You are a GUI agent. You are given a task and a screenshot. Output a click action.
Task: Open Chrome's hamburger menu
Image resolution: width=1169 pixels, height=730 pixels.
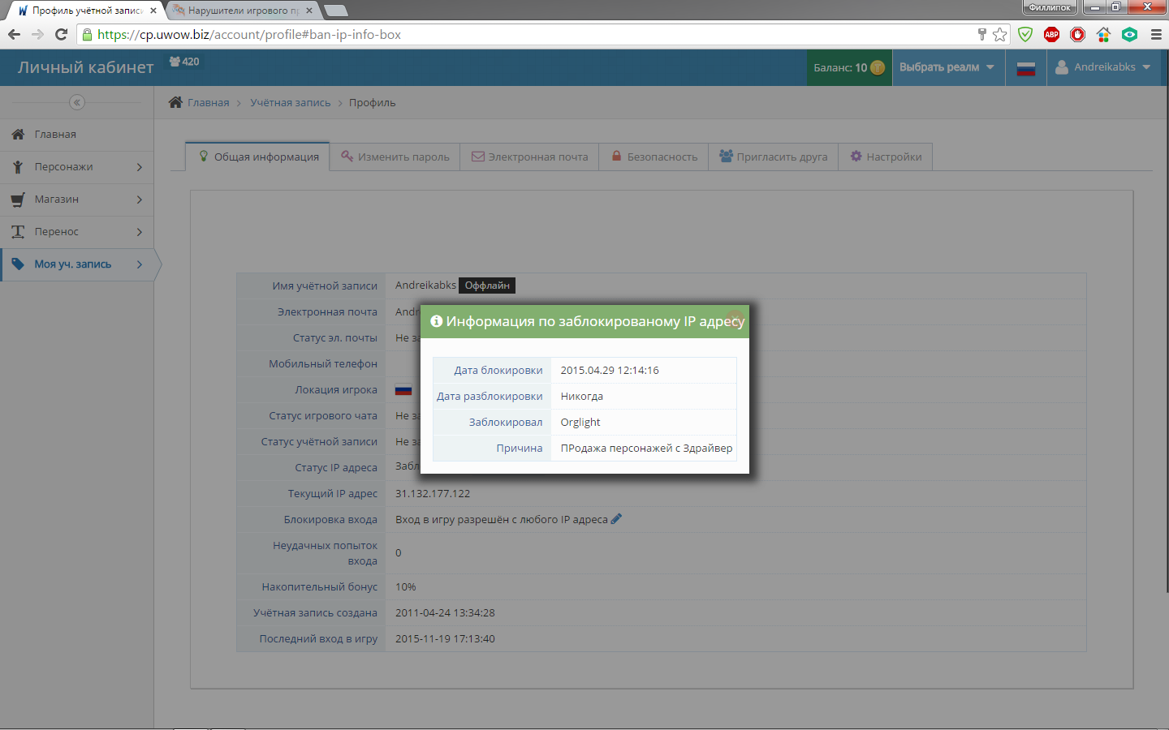point(1156,34)
